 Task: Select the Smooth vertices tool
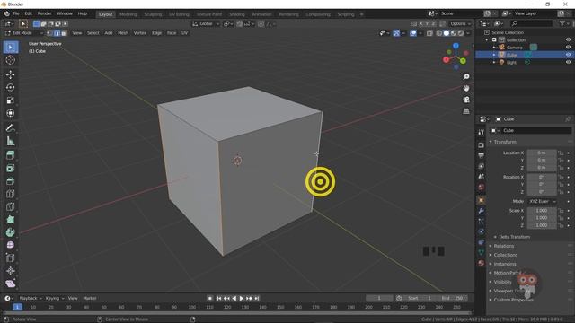coord(11,245)
